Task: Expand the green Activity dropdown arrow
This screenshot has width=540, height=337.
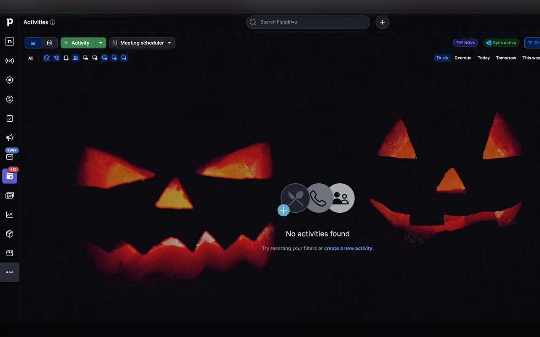Action: click(100, 43)
